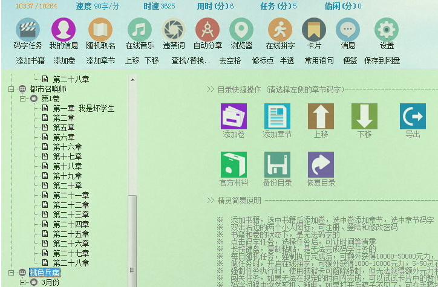Select chapter 第十八章
Screen dimensions: 438x287
(67, 166)
